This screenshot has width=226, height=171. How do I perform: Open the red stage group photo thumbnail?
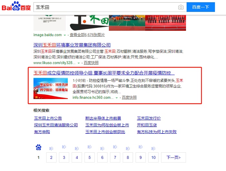[165, 23]
